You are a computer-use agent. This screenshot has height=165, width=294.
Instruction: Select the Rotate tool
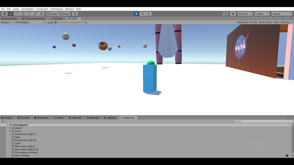17,14
